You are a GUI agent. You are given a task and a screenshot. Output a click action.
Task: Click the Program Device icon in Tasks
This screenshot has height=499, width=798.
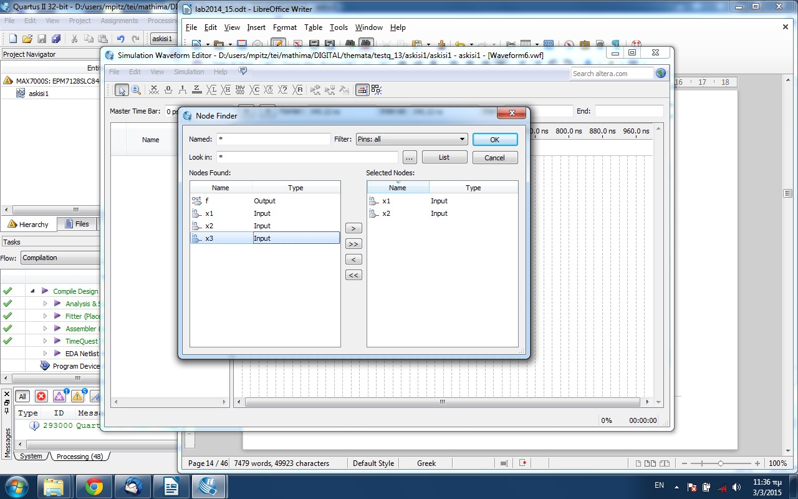(45, 366)
